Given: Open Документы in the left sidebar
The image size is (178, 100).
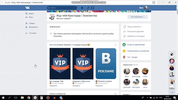Looking at the screenshot, I should point(33,27).
